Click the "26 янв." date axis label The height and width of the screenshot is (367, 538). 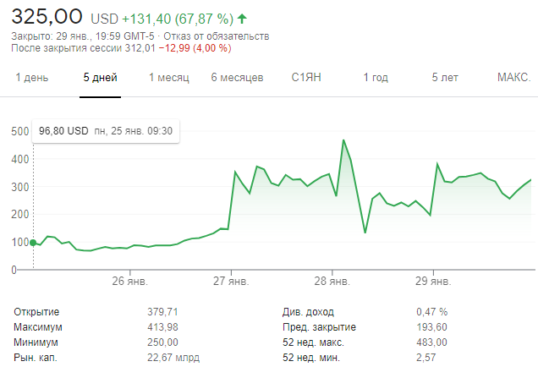(128, 281)
